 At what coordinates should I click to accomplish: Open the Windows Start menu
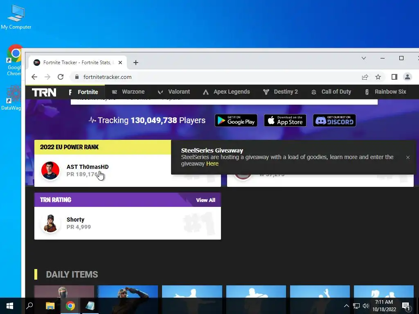(x=10, y=306)
